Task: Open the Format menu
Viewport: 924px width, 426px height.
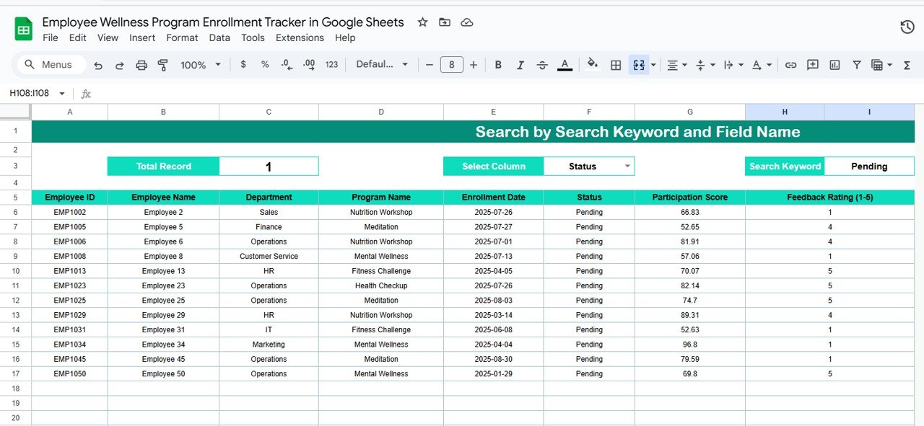Action: coord(182,37)
